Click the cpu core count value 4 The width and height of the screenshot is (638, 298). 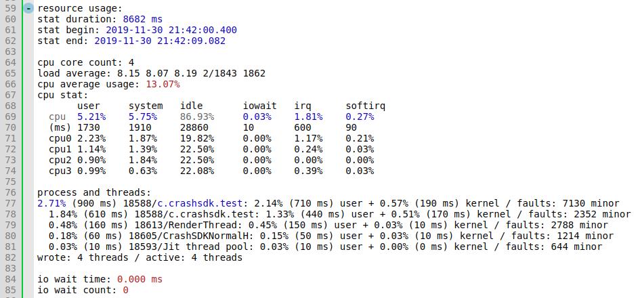coord(131,62)
